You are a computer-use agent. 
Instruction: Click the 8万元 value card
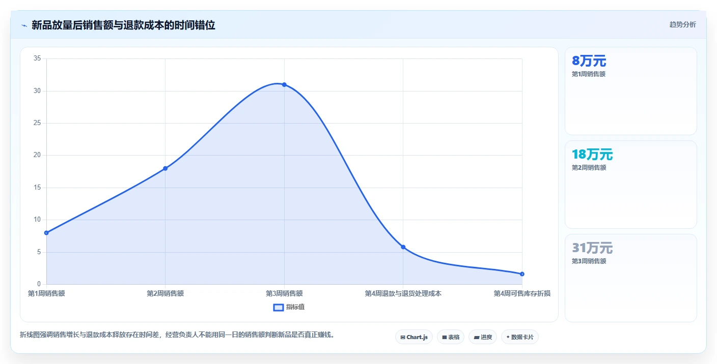630,91
